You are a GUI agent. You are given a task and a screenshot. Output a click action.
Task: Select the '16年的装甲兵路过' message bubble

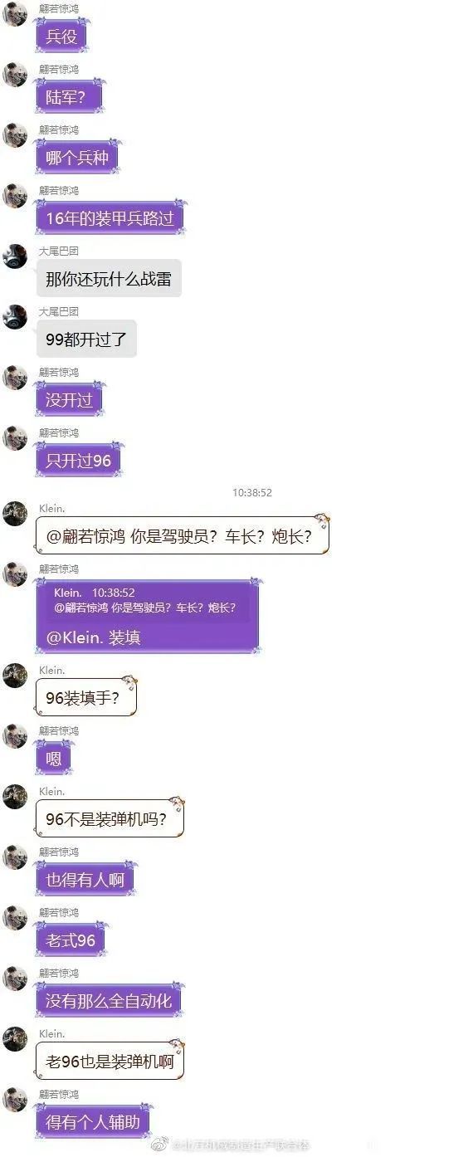[x=110, y=218]
